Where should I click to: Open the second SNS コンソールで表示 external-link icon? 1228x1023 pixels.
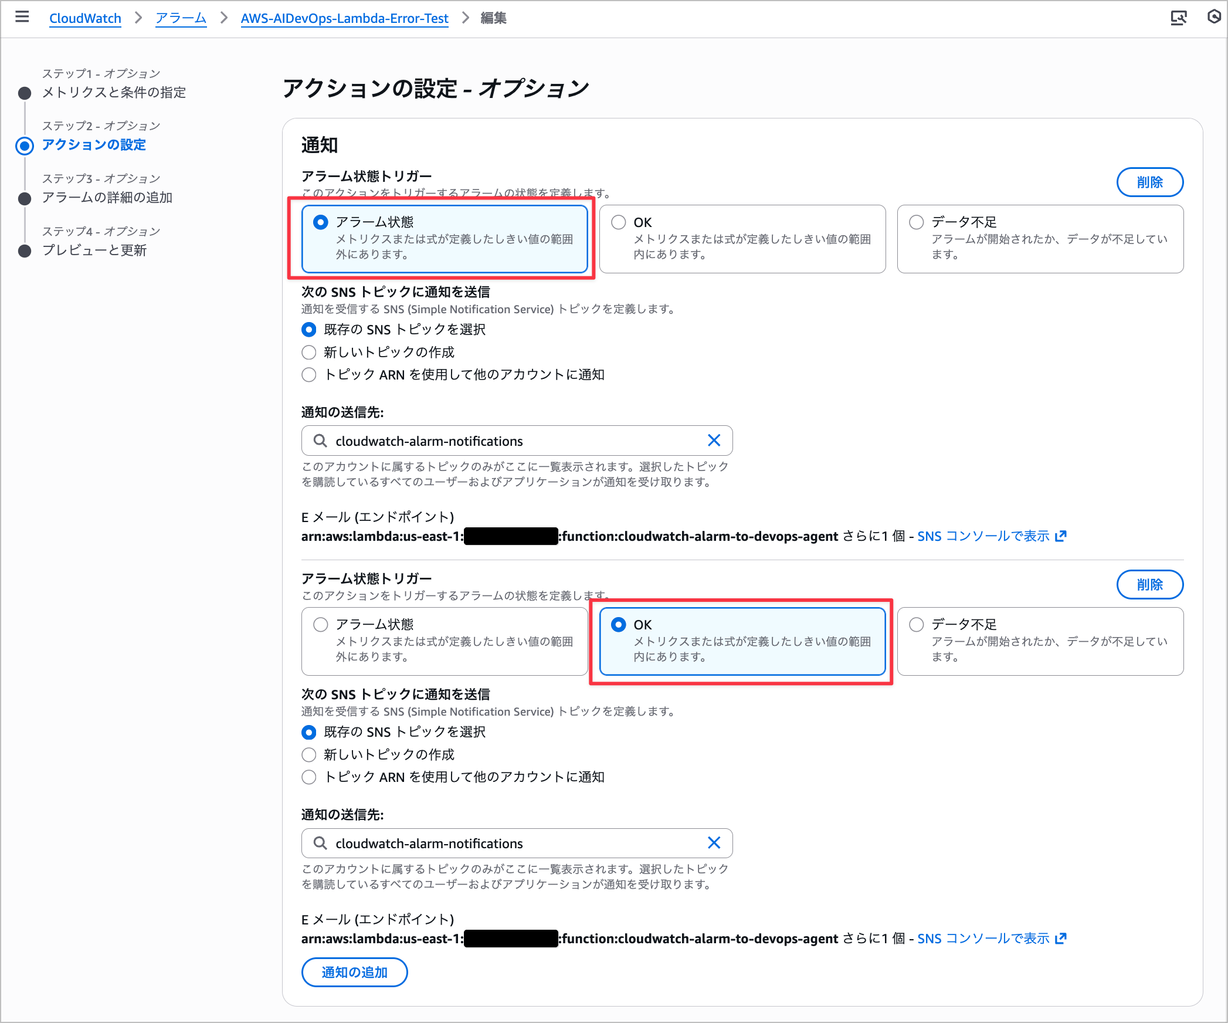pyautogui.click(x=1060, y=938)
